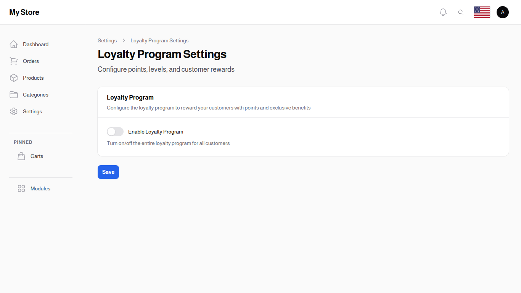Image resolution: width=521 pixels, height=293 pixels.
Task: Click the Loyalty Program card heading
Action: (130, 97)
